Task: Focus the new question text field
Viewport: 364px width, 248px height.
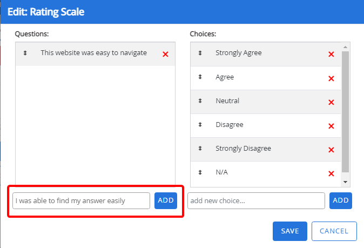Action: click(81, 200)
